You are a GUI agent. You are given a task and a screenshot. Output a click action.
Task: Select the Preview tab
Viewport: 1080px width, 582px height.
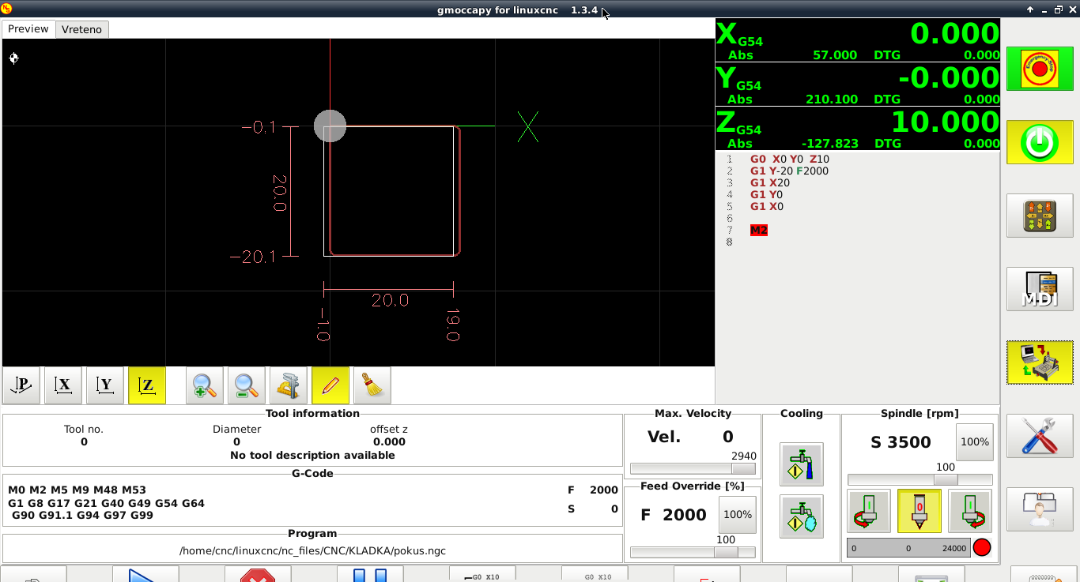[x=28, y=29]
